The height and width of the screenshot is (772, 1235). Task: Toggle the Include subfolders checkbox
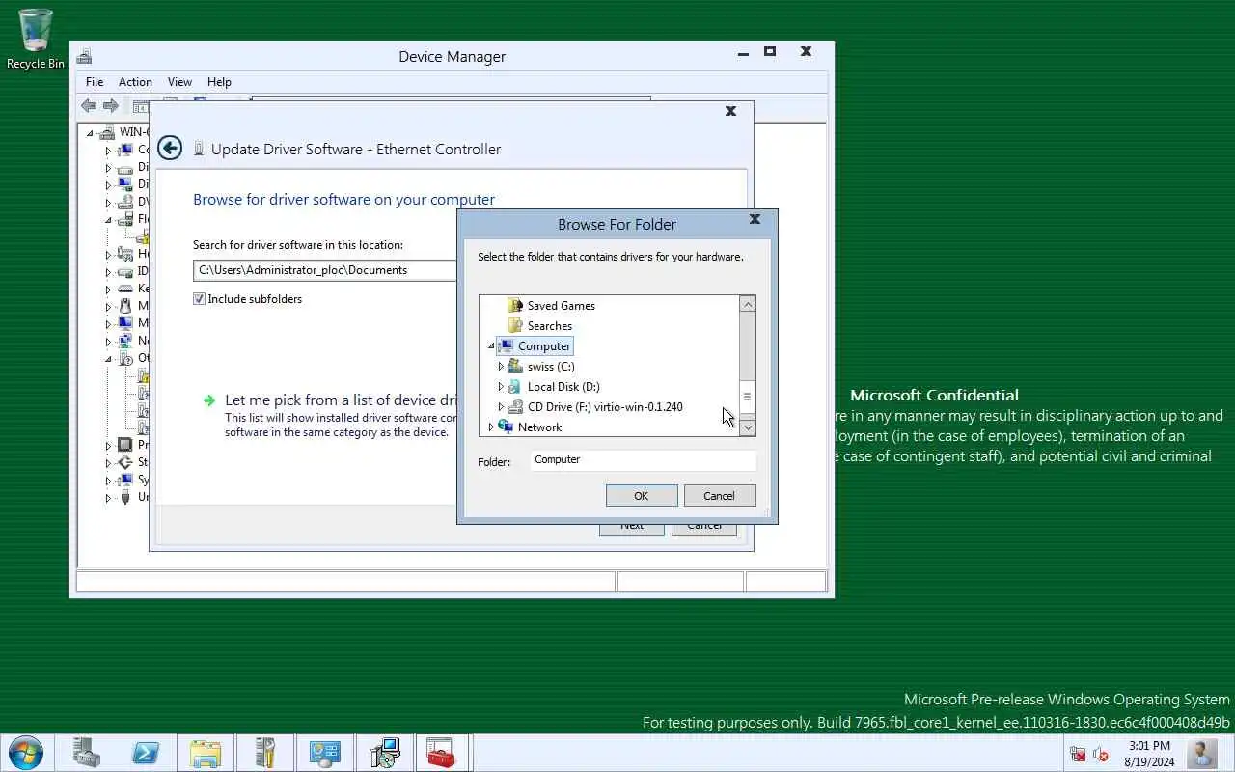point(199,299)
